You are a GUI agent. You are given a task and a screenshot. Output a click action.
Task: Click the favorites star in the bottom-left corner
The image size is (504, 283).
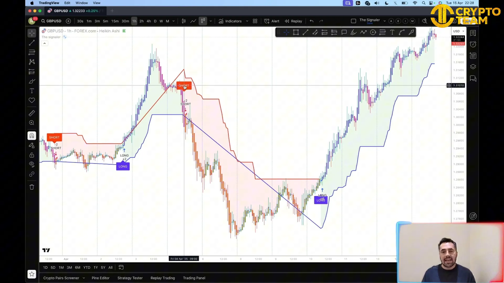(32, 274)
